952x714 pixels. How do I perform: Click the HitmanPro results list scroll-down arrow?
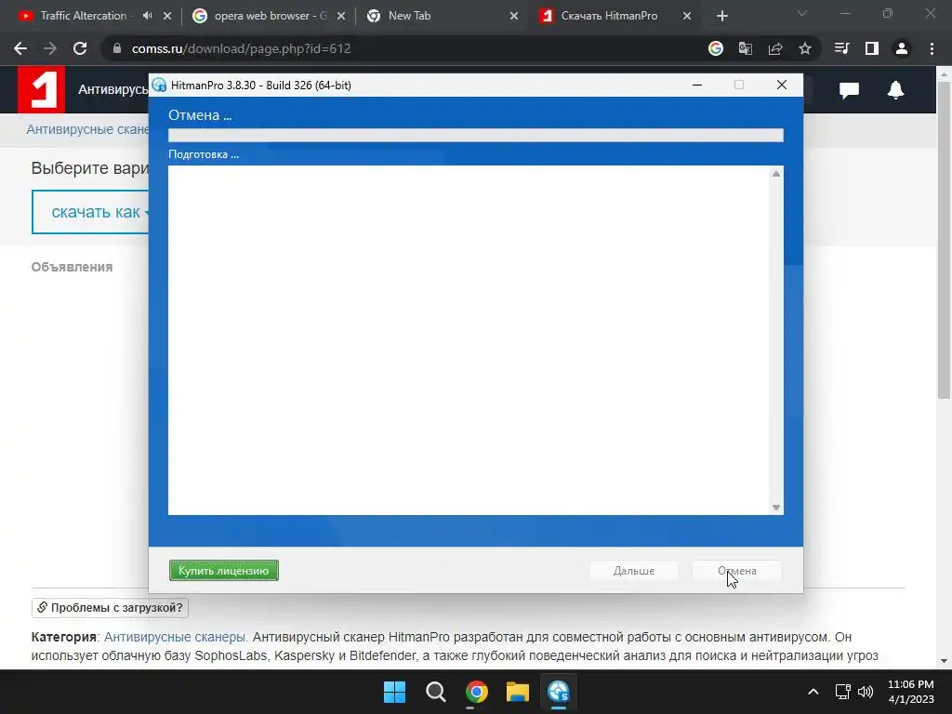point(776,508)
